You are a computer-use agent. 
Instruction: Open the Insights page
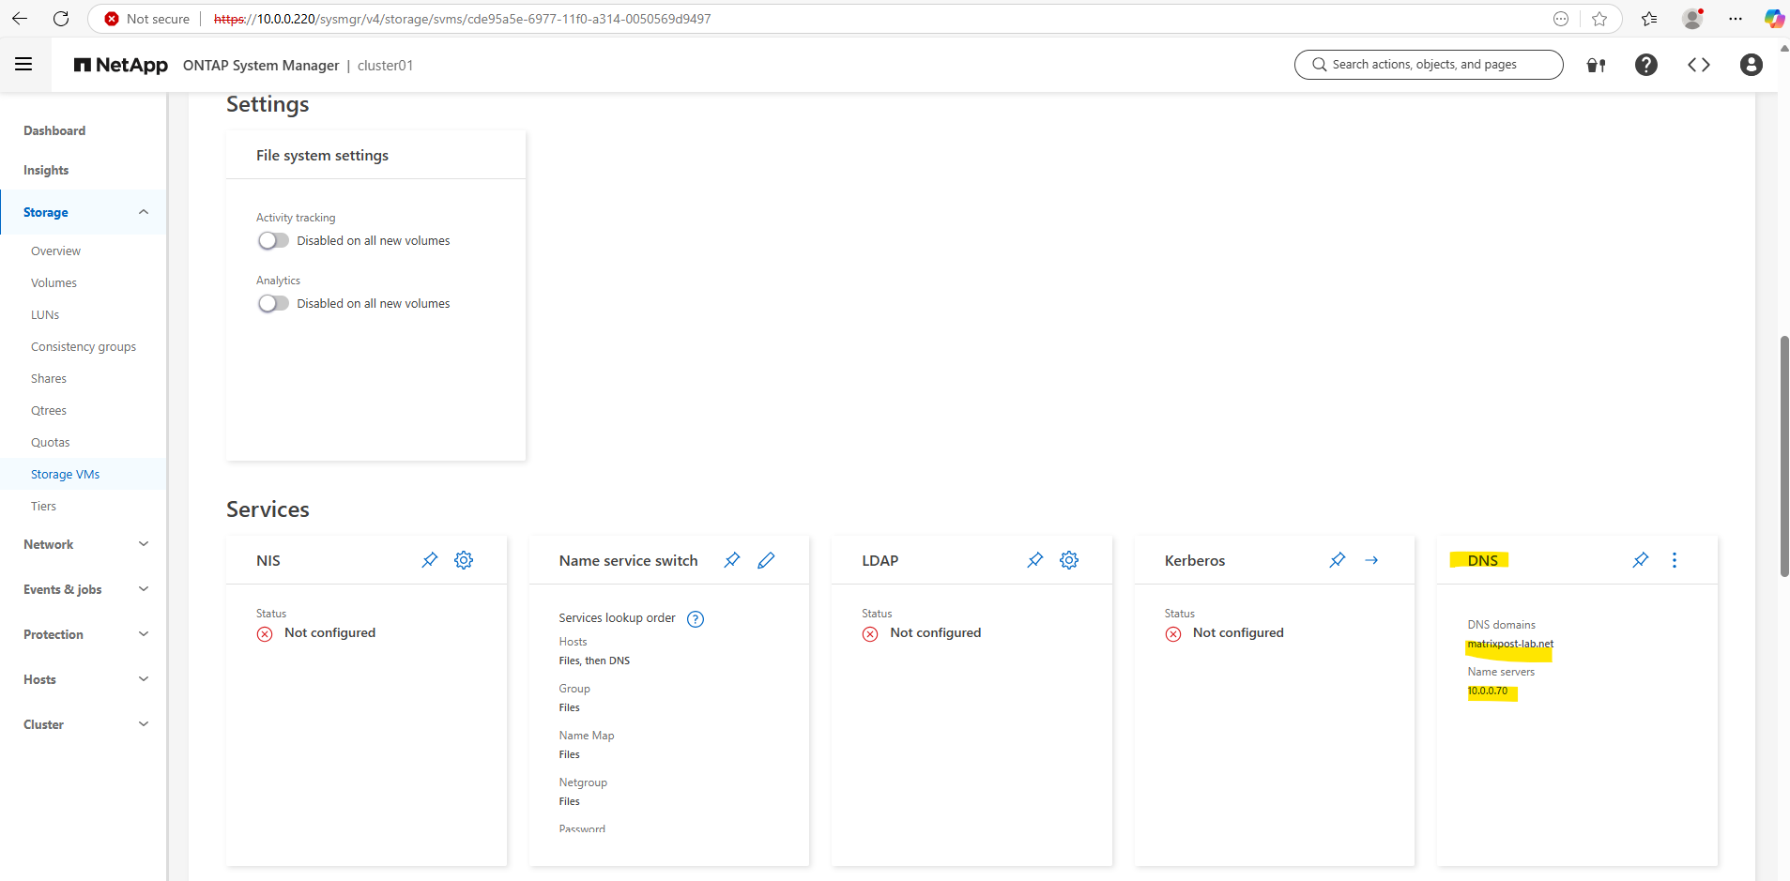(46, 170)
